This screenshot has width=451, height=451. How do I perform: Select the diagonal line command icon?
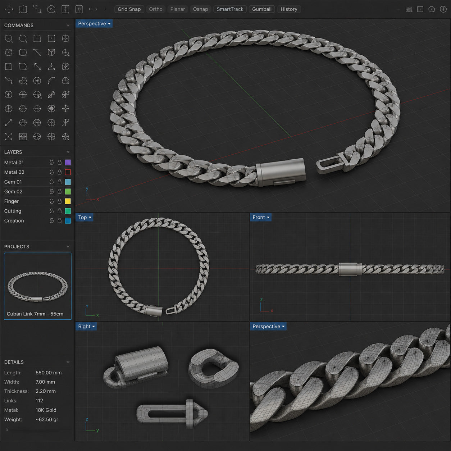[37, 53]
